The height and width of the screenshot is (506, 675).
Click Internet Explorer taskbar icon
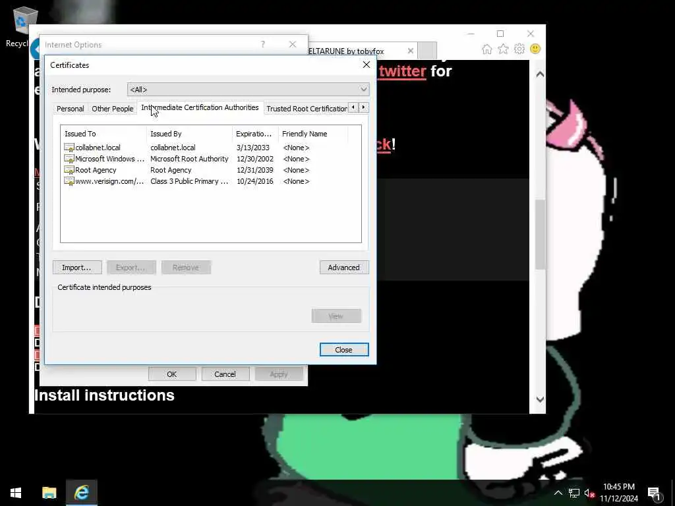[x=82, y=493]
